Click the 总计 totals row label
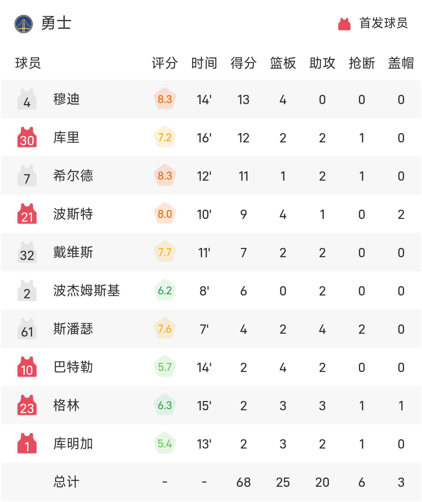422x502 pixels. (x=66, y=482)
